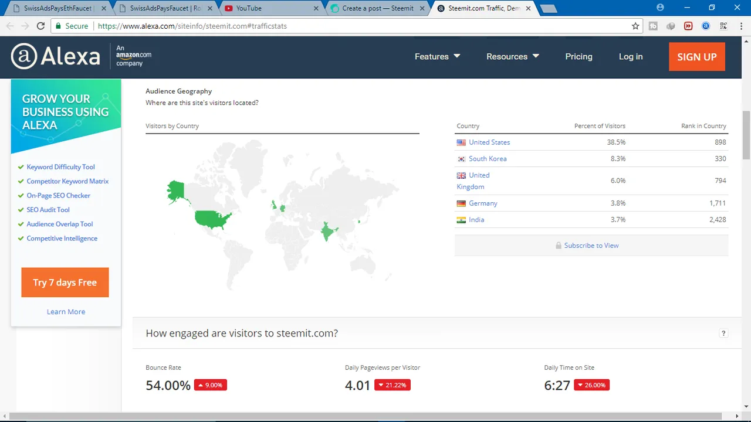Open the Chrome profile icon
The width and height of the screenshot is (751, 422).
point(661,8)
